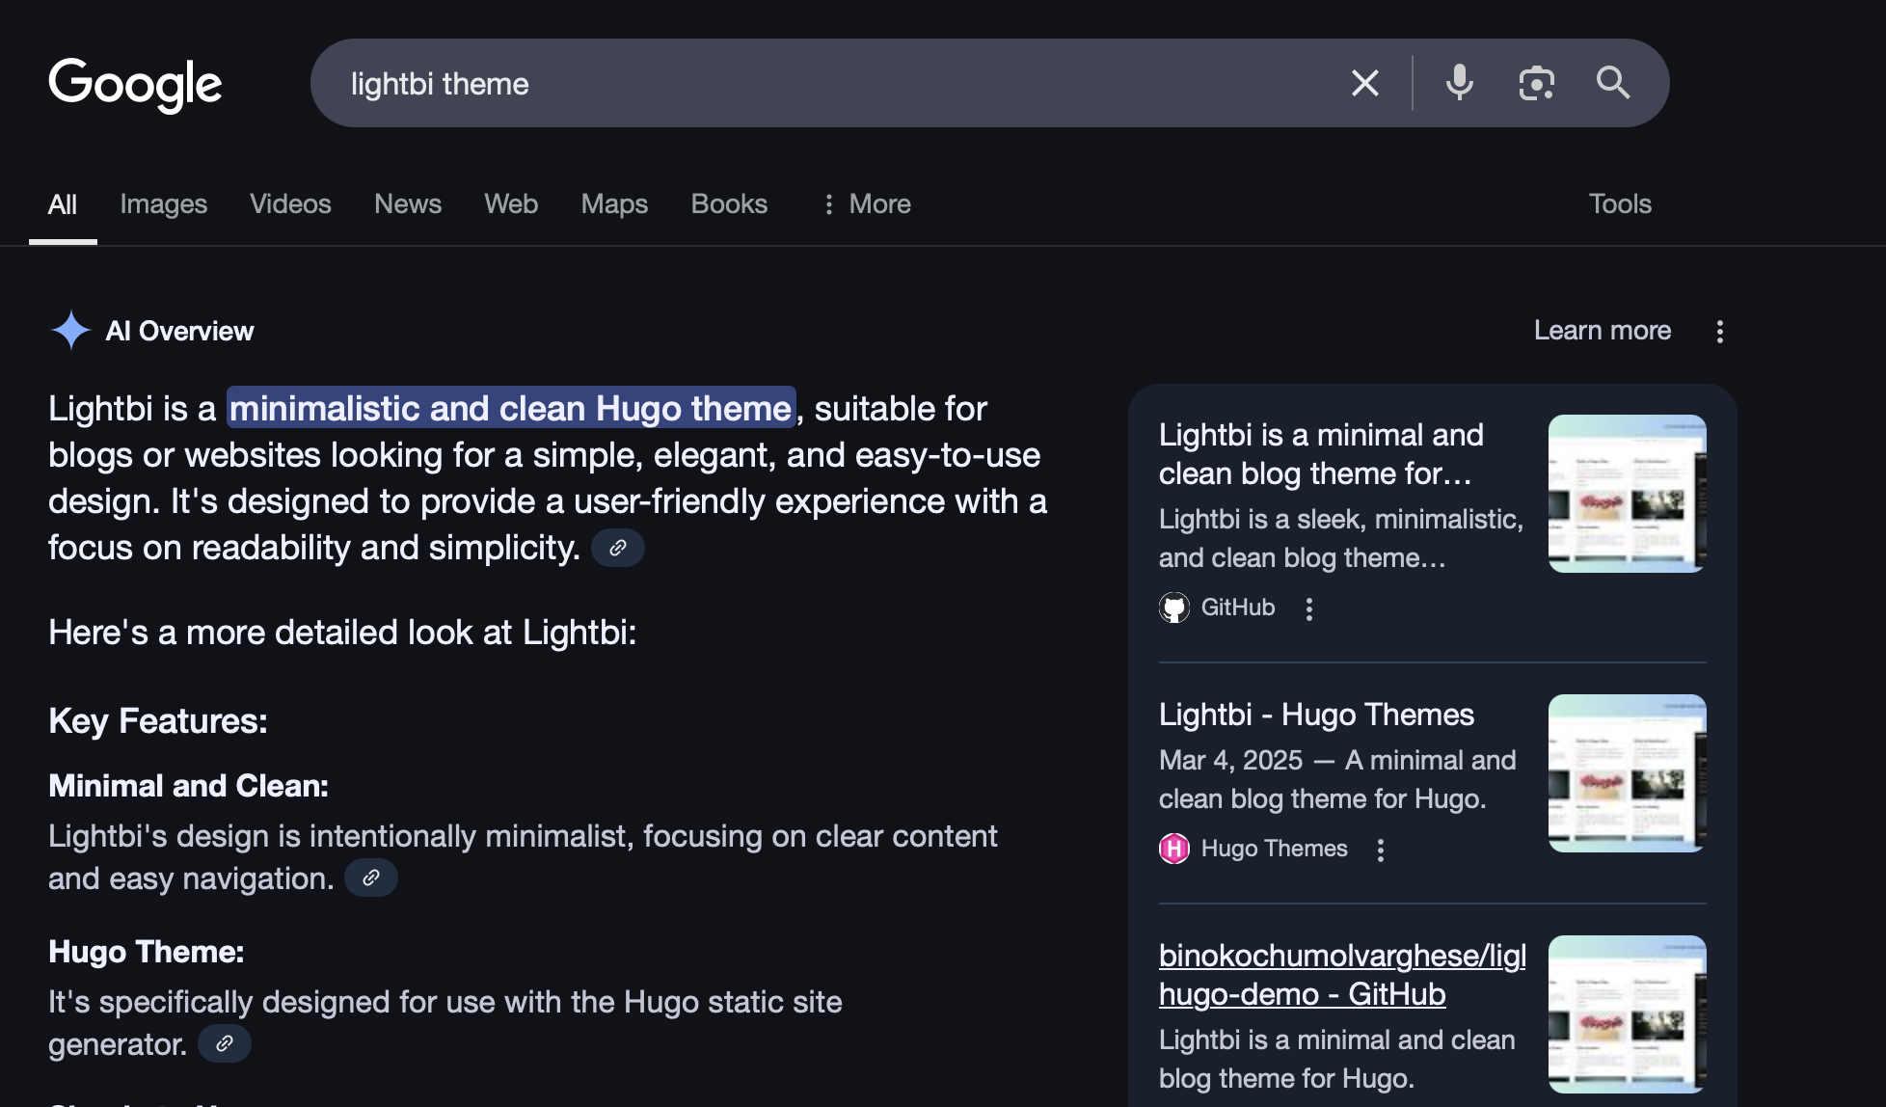
Task: Click the 'Hugo Themes' source name
Action: pos(1275,849)
